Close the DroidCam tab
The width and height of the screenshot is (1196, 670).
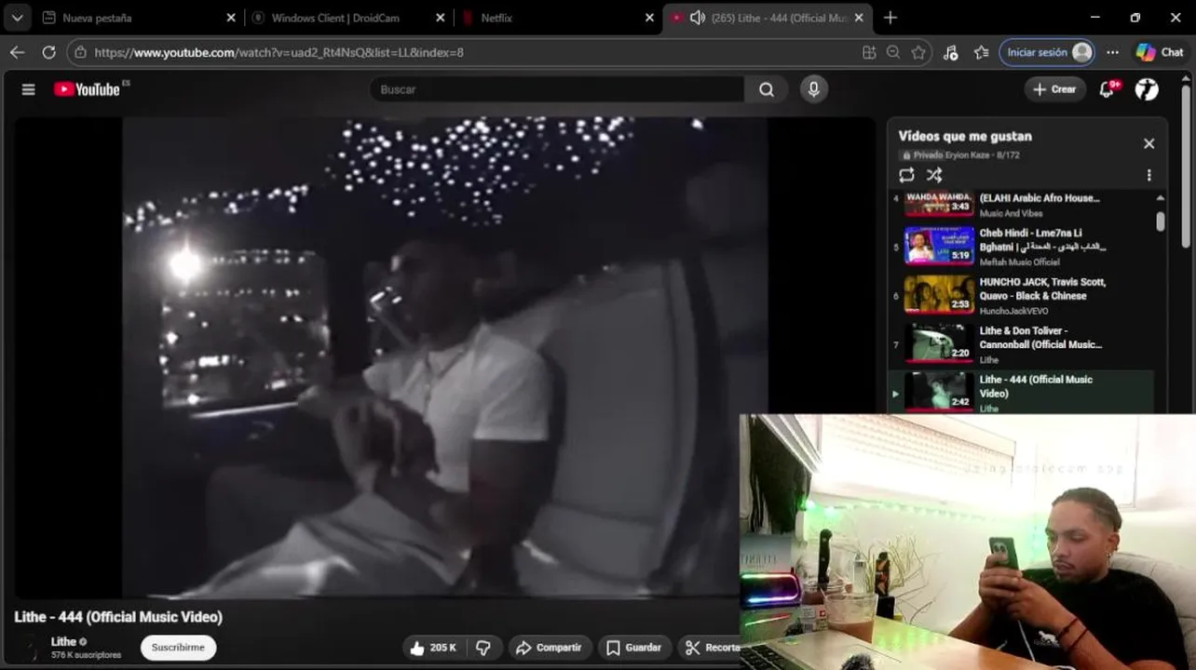[x=441, y=18]
